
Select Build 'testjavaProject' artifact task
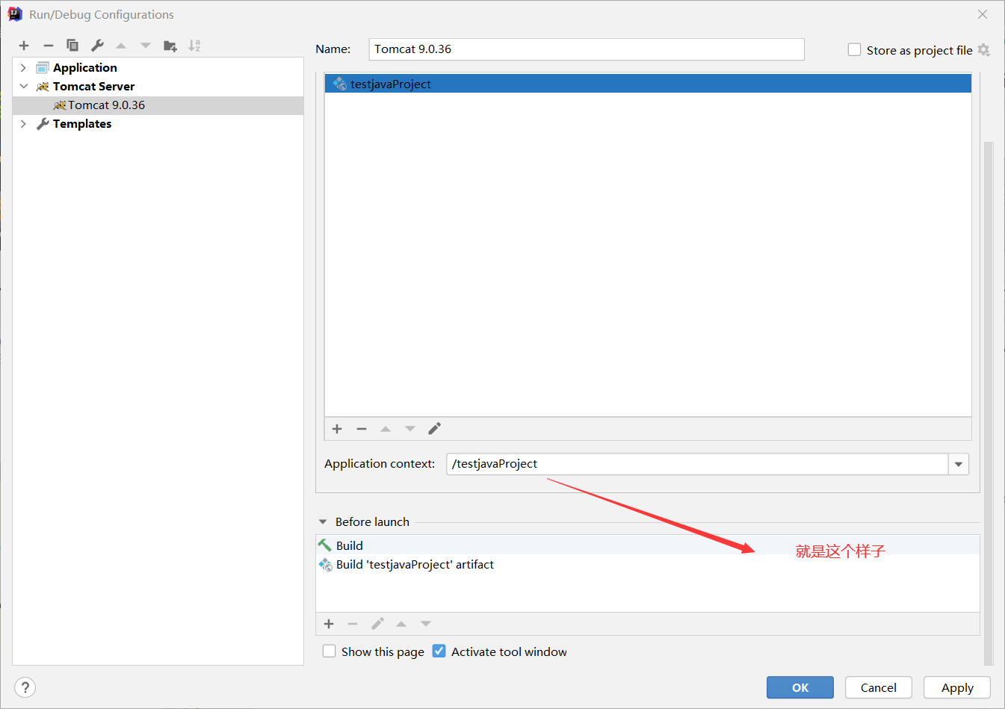pos(648,565)
